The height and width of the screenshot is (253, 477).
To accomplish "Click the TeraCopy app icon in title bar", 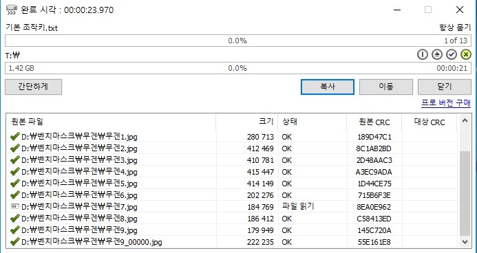I will [12, 10].
